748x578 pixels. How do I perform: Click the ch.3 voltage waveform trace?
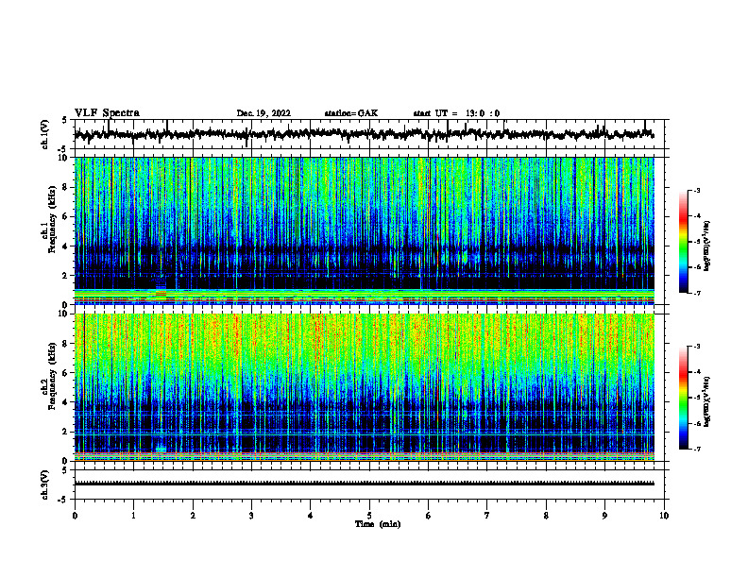click(x=364, y=484)
